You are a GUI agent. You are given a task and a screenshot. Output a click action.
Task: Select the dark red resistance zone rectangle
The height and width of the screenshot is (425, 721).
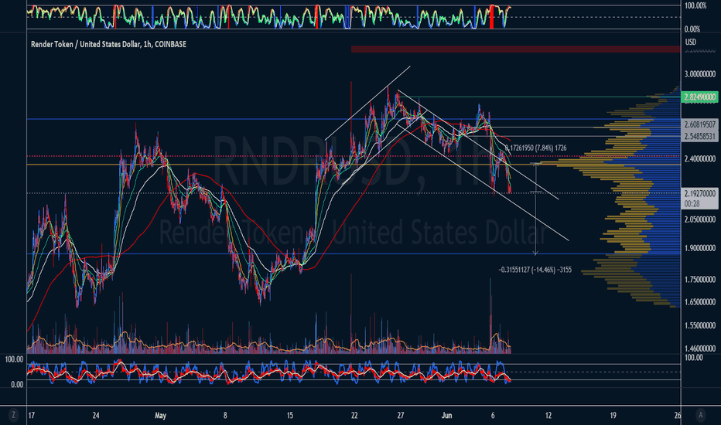point(515,49)
